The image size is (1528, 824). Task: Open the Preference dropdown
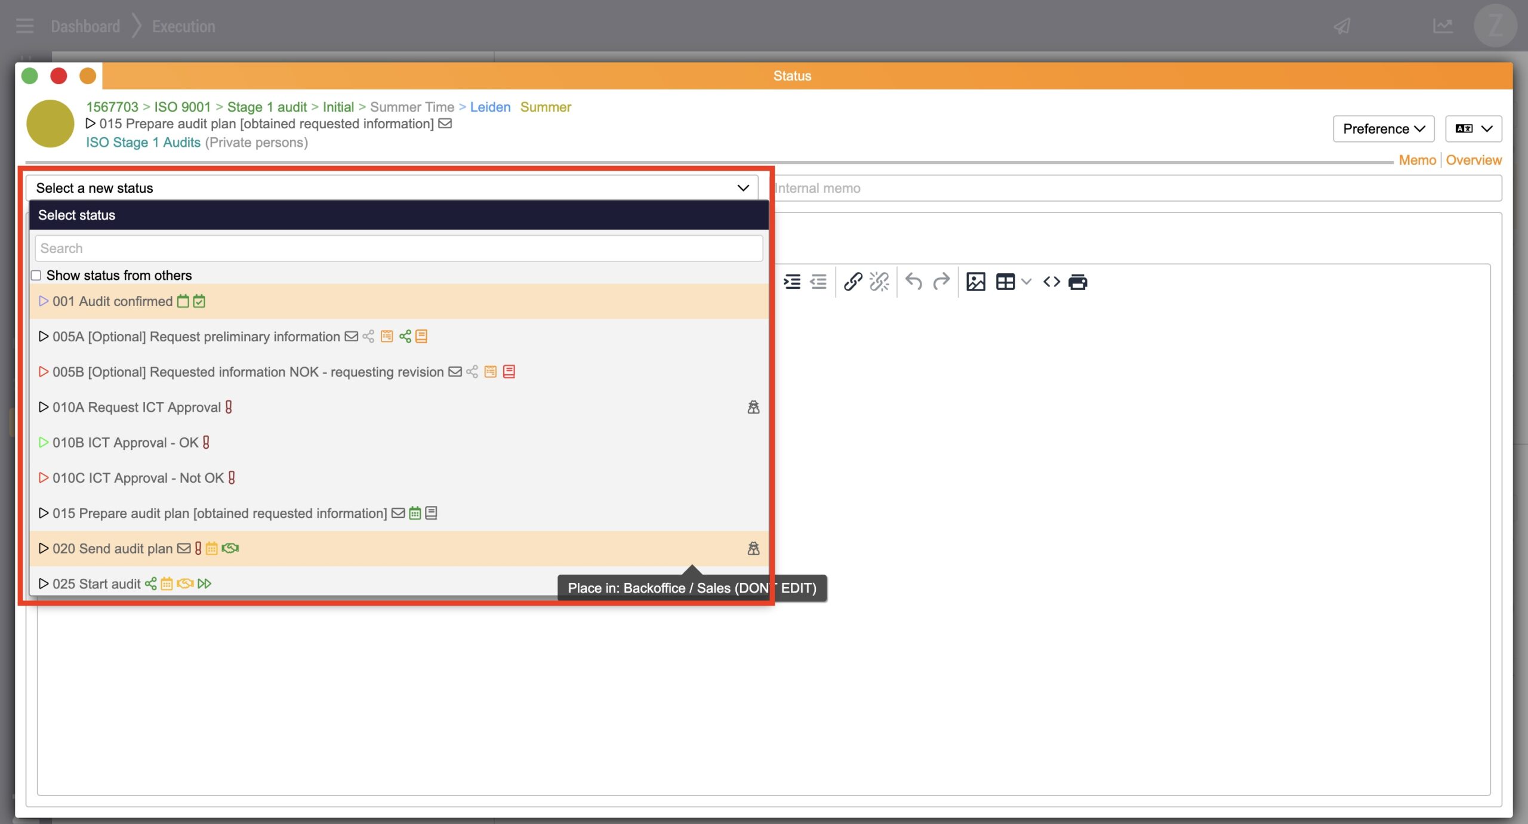1383,129
